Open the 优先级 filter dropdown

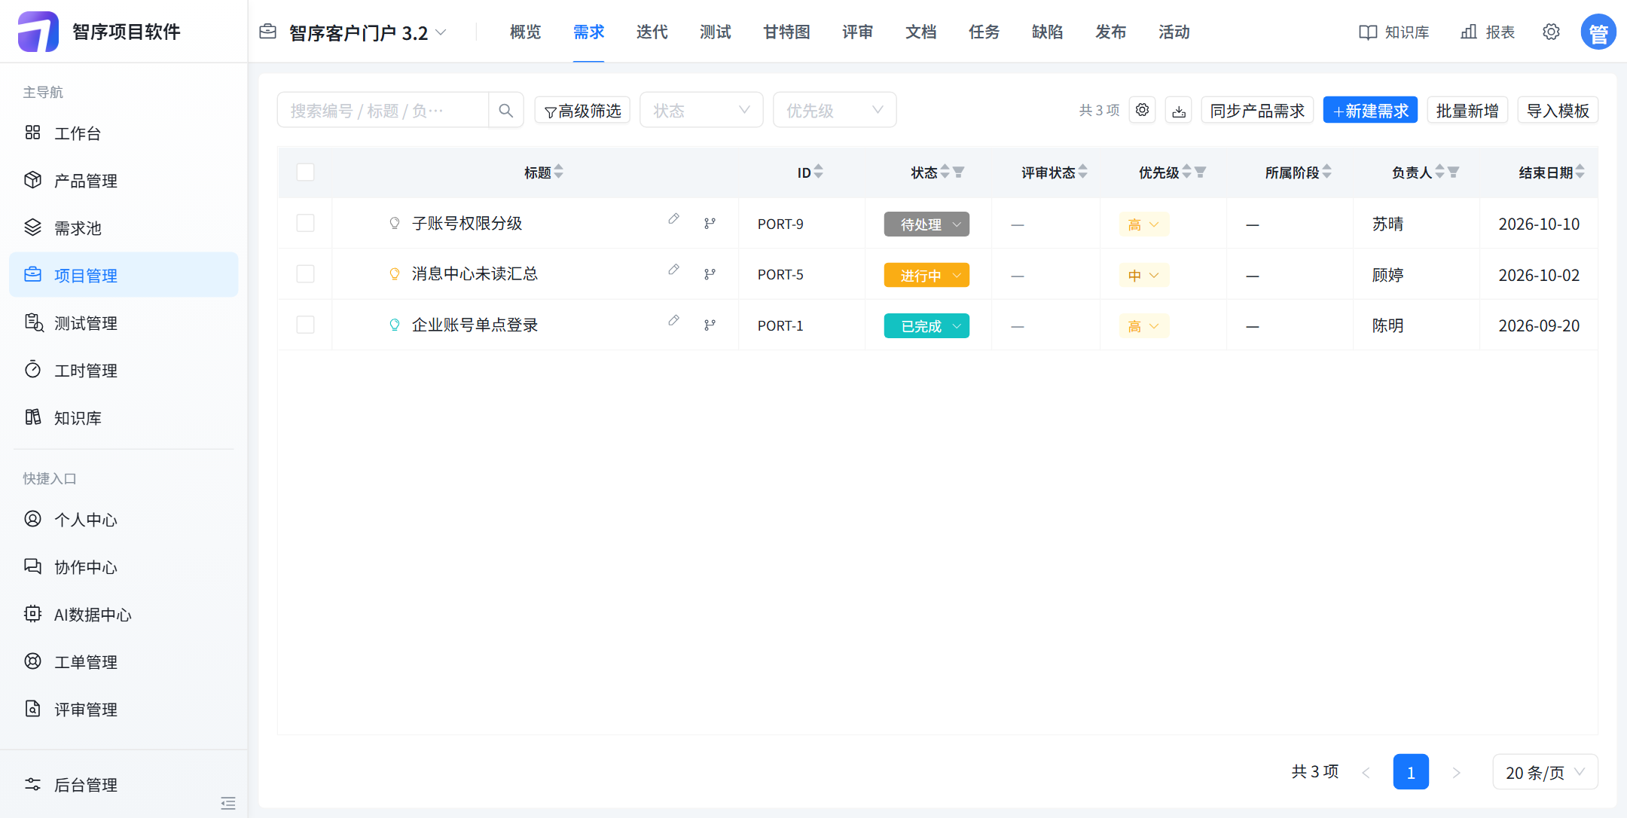[835, 111]
